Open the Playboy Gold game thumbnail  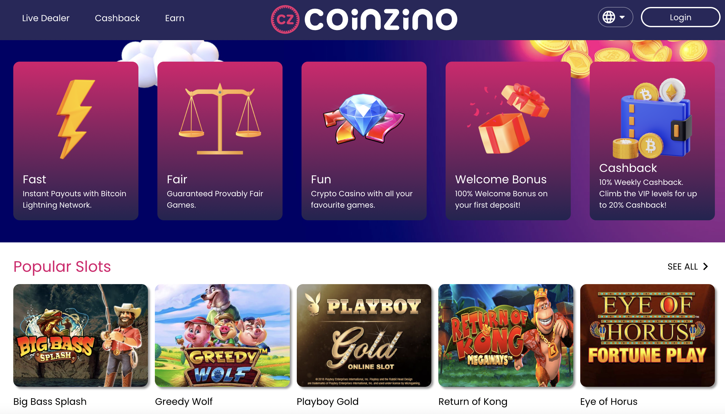[x=364, y=335]
